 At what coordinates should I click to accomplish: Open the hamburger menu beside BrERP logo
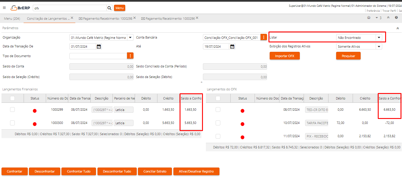4,8
